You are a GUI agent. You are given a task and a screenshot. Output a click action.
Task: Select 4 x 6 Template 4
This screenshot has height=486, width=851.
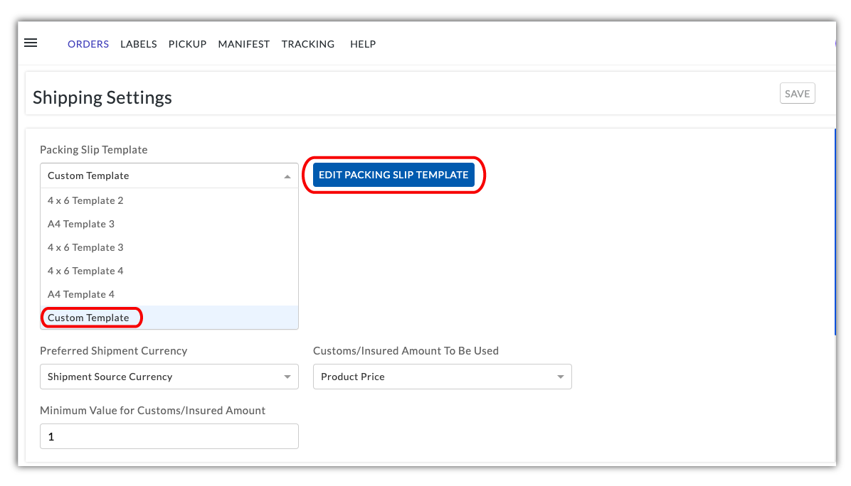85,271
